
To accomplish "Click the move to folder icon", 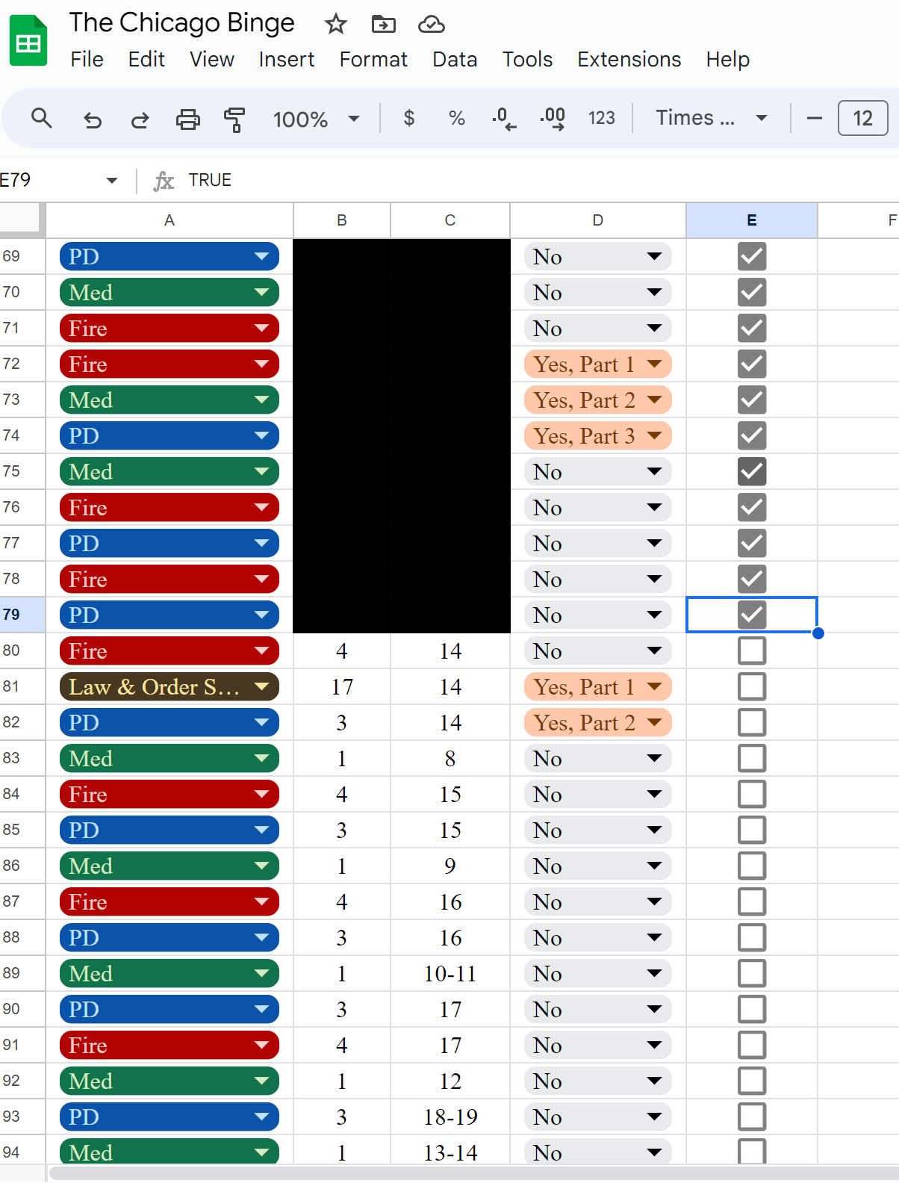I will pyautogui.click(x=383, y=24).
